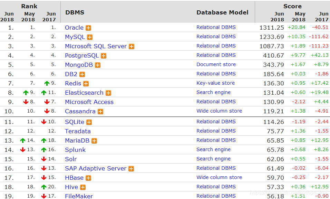Viewport: 330px width, 199px height.
Task: Click Wide column store in HBase row
Action: [x=219, y=177]
